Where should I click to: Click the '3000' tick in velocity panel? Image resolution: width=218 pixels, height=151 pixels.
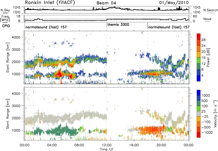(16, 106)
